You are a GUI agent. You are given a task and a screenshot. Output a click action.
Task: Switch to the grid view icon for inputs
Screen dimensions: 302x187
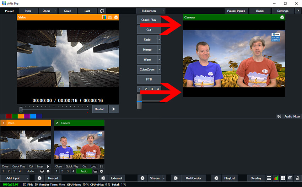283,178
